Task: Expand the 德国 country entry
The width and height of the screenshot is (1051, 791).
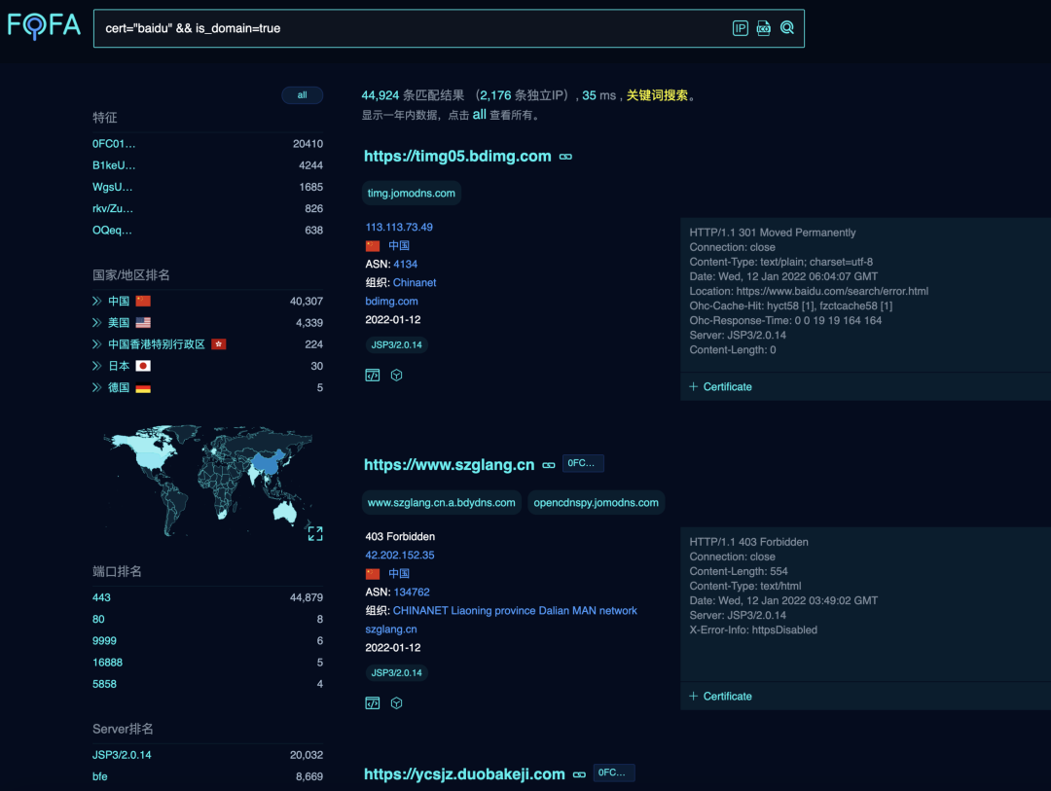Action: (96, 387)
